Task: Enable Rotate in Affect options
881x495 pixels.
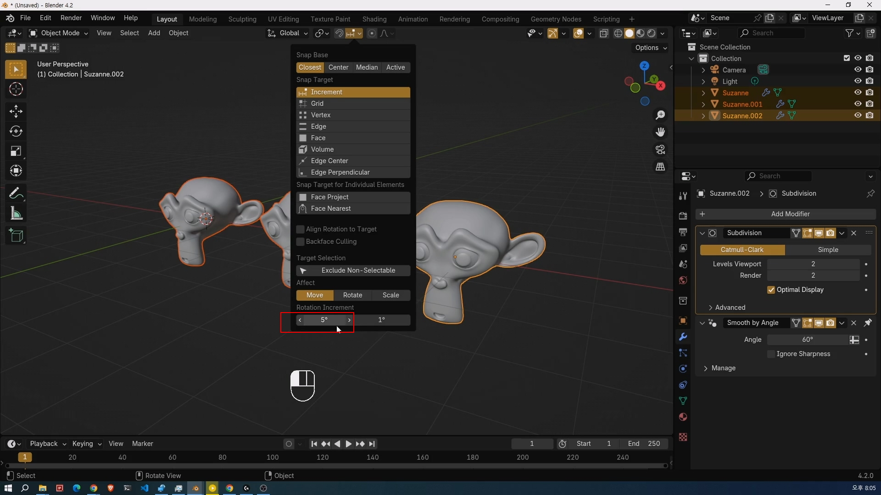Action: click(352, 295)
